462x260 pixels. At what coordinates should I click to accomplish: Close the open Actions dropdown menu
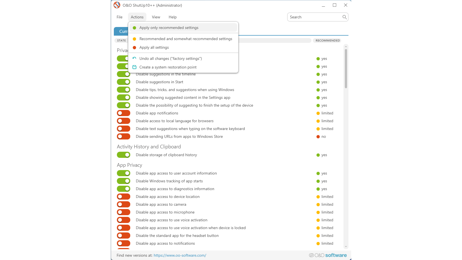(x=137, y=17)
